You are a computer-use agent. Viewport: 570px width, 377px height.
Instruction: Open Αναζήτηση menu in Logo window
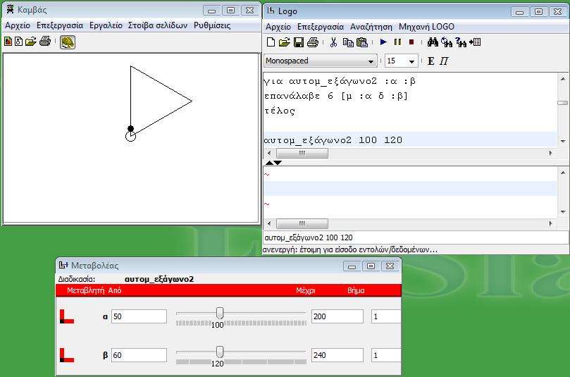371,27
